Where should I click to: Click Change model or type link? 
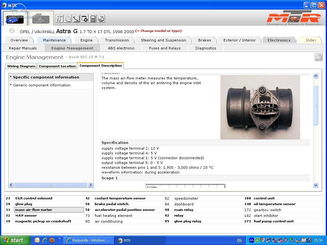point(158,31)
